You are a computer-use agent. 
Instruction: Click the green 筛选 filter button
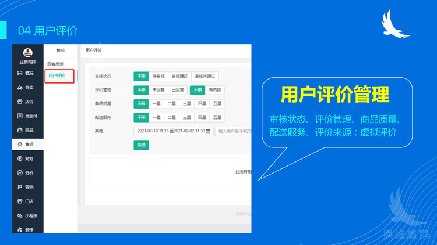[x=142, y=145]
